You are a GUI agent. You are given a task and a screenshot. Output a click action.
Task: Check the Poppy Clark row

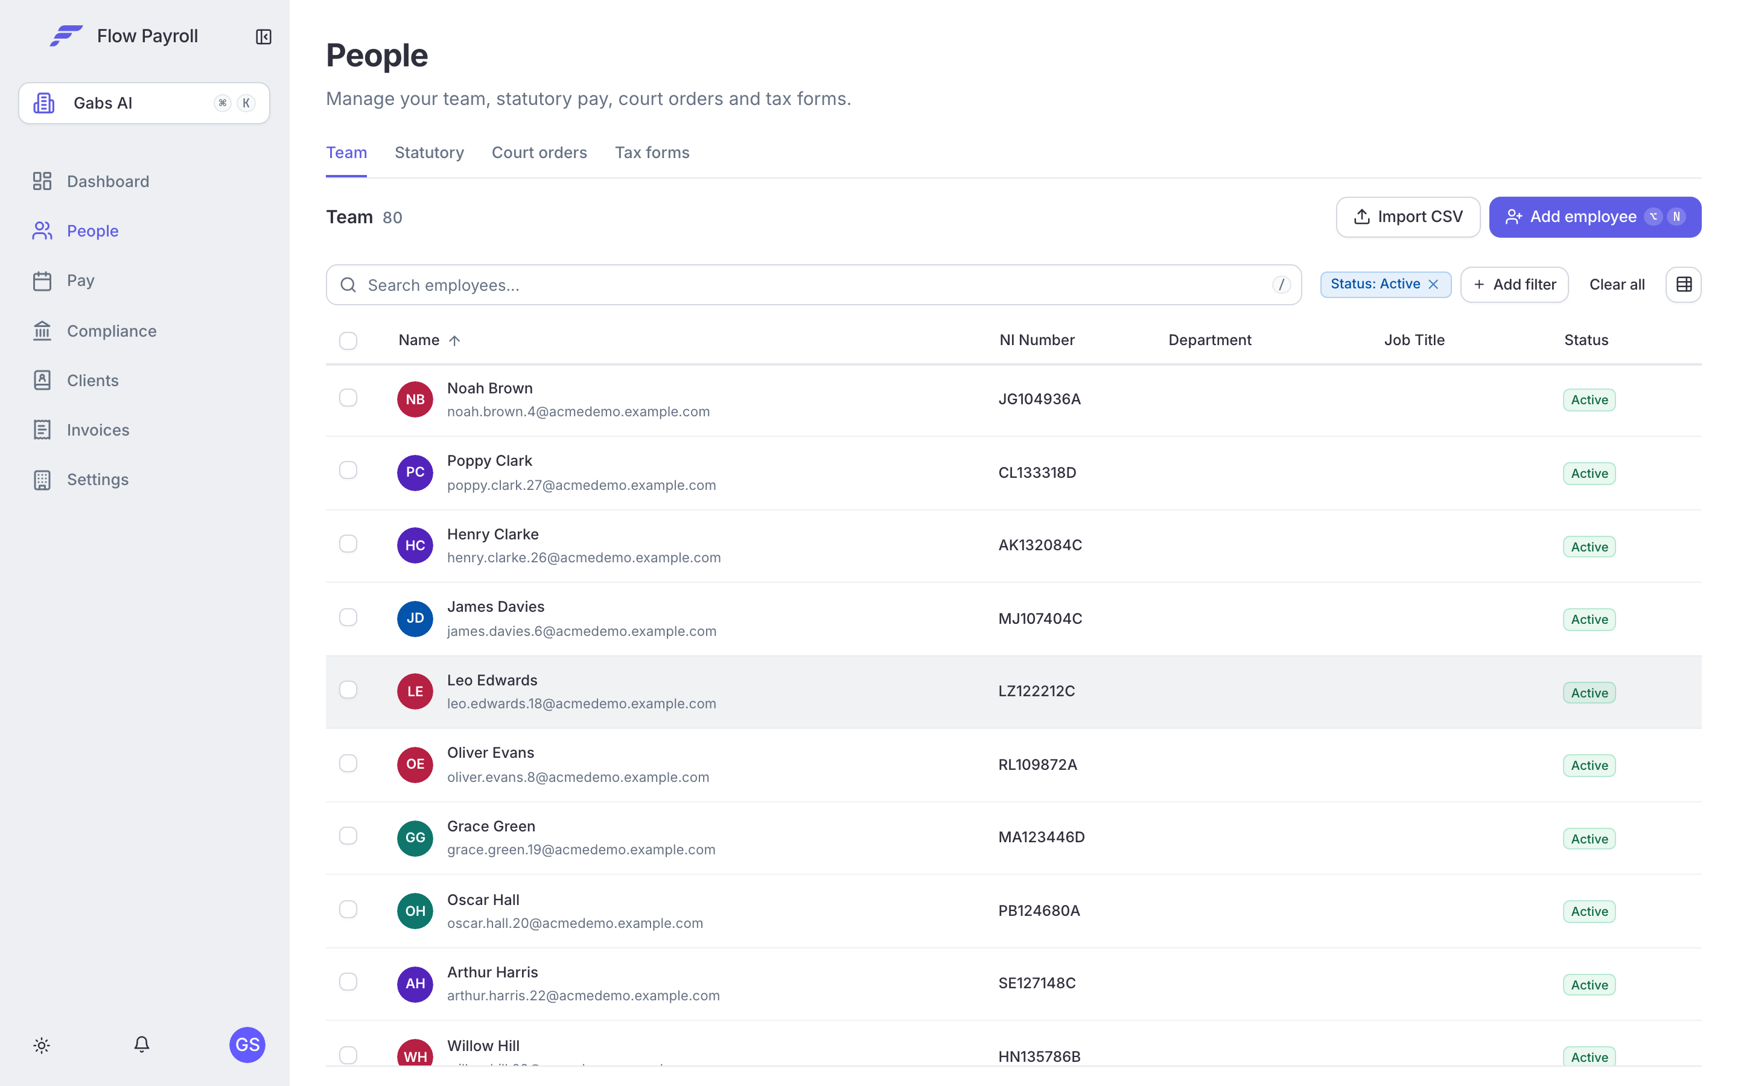(348, 471)
